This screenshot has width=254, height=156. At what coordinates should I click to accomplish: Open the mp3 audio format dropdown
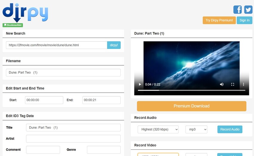pos(196,129)
